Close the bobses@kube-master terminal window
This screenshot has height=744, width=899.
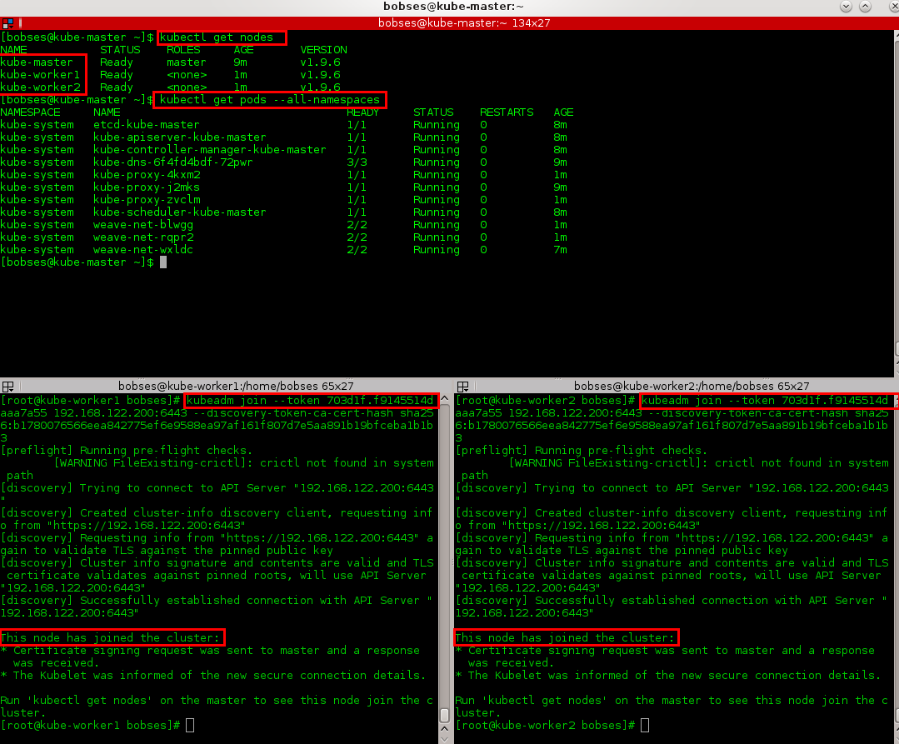887,7
